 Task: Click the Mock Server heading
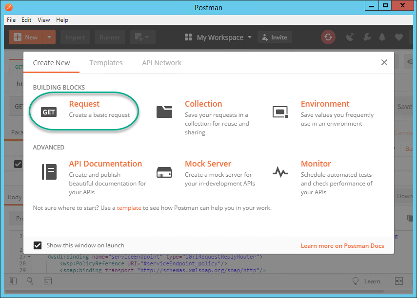[x=208, y=164]
